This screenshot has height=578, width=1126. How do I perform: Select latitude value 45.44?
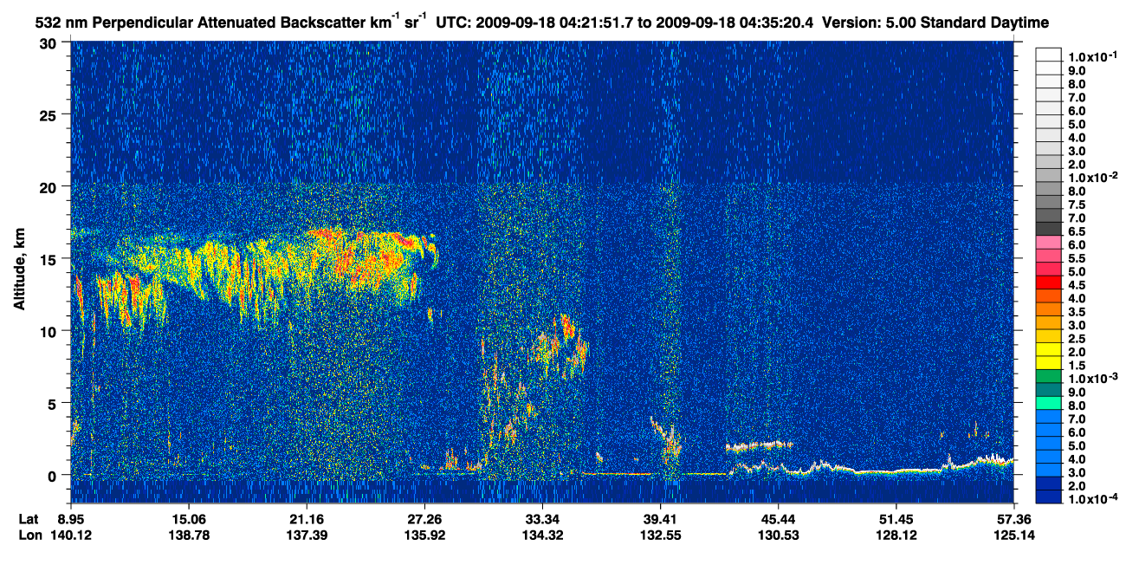coord(778,519)
